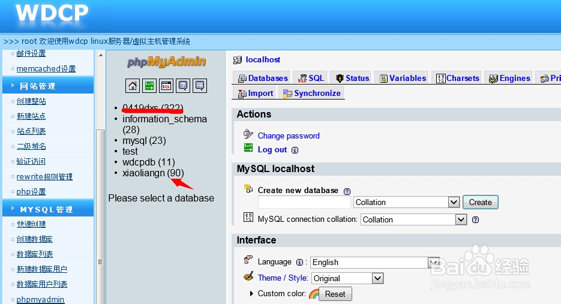The width and height of the screenshot is (561, 304).
Task: Click the Theme / Style link
Action: (283, 278)
